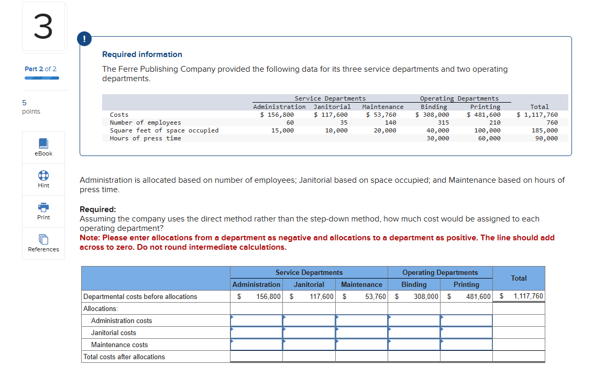Click Administration costs cell in Janitorial column
This screenshot has height=377, width=616.
coord(309,320)
